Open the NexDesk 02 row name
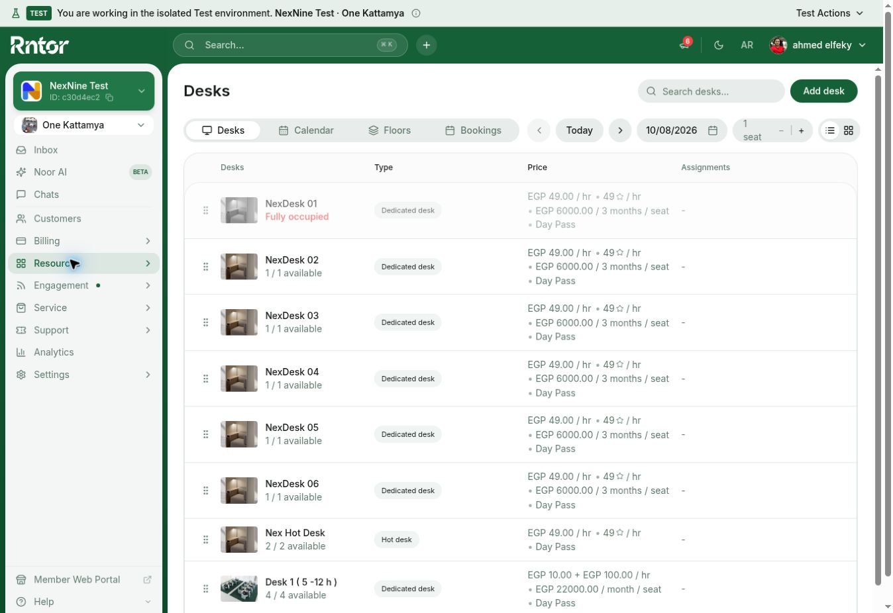The width and height of the screenshot is (893, 613). (291, 259)
